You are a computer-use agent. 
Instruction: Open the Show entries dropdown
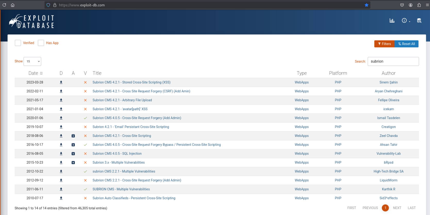[32, 61]
